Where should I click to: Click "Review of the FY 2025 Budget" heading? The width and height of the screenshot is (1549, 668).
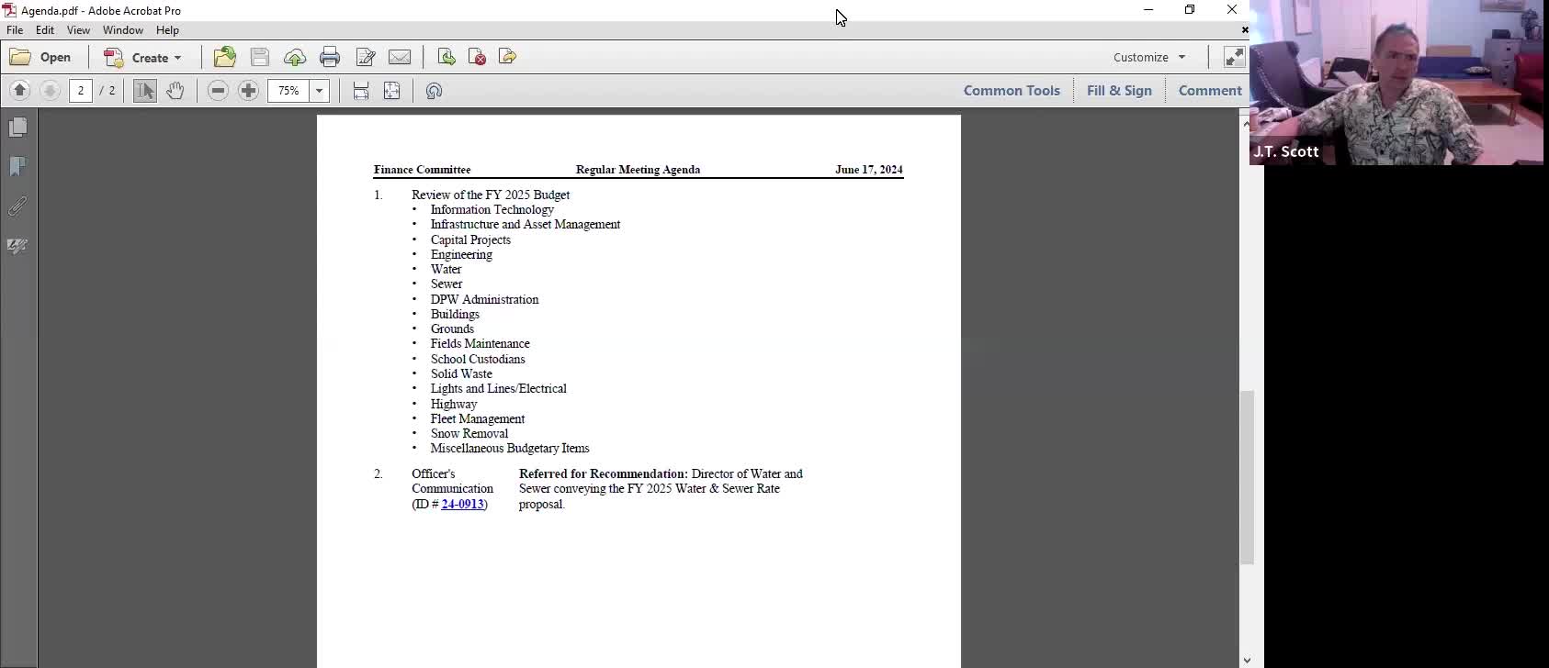point(491,195)
